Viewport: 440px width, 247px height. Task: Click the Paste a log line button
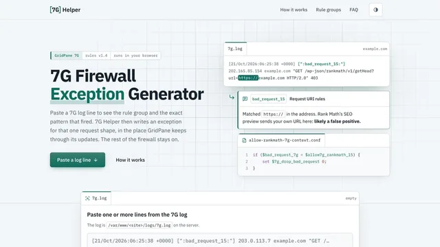(x=78, y=160)
